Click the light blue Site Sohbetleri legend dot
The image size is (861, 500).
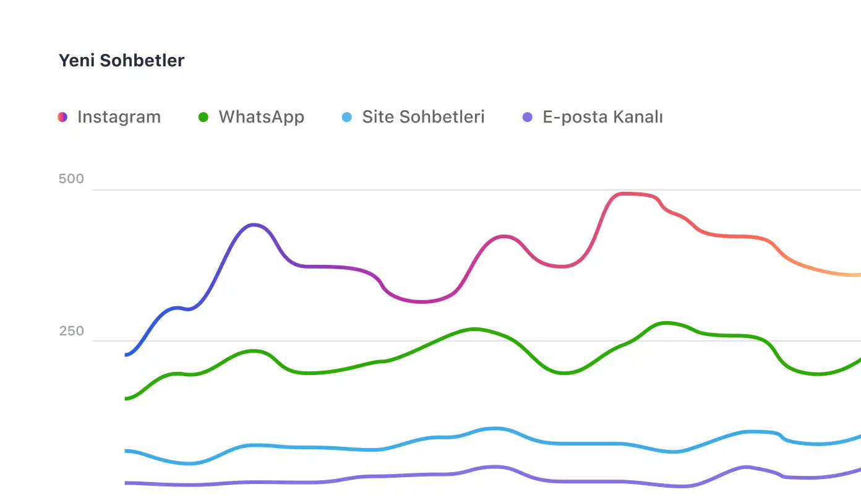[347, 117]
